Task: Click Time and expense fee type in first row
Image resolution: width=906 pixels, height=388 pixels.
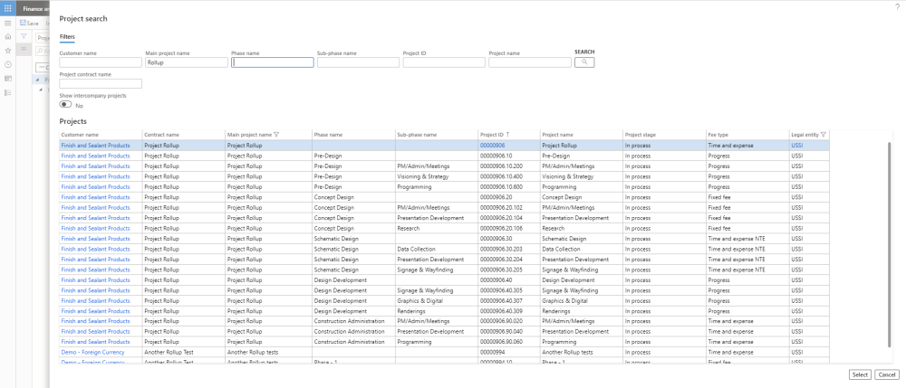Action: point(747,146)
